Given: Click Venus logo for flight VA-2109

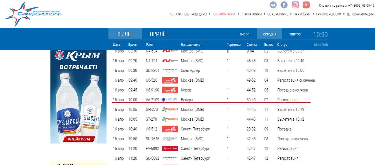Looking at the screenshot, I should (x=170, y=100).
